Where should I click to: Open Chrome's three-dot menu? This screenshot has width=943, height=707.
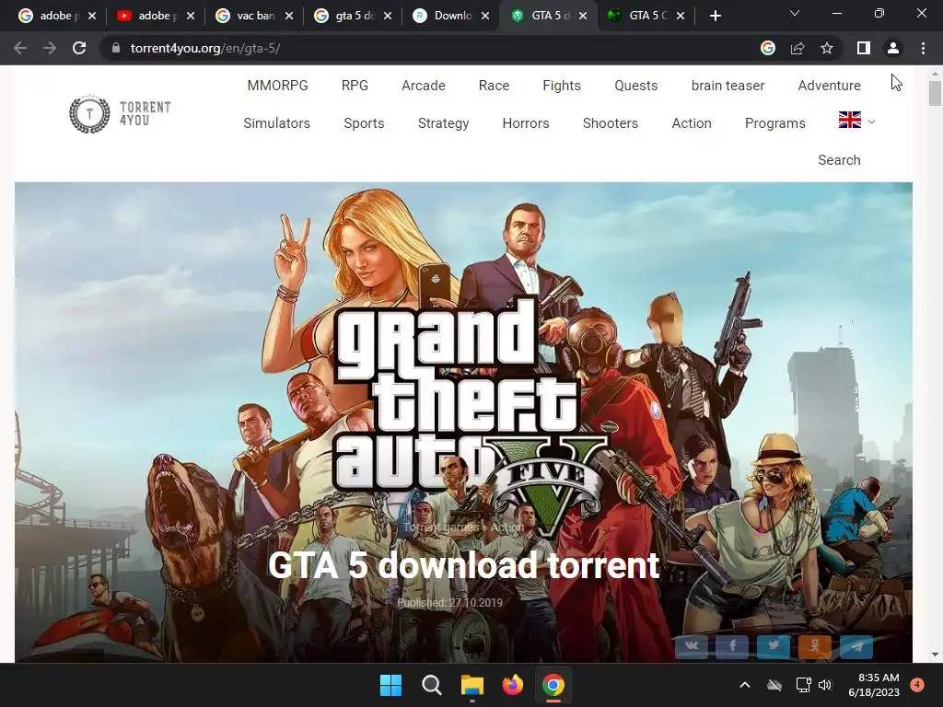[923, 48]
